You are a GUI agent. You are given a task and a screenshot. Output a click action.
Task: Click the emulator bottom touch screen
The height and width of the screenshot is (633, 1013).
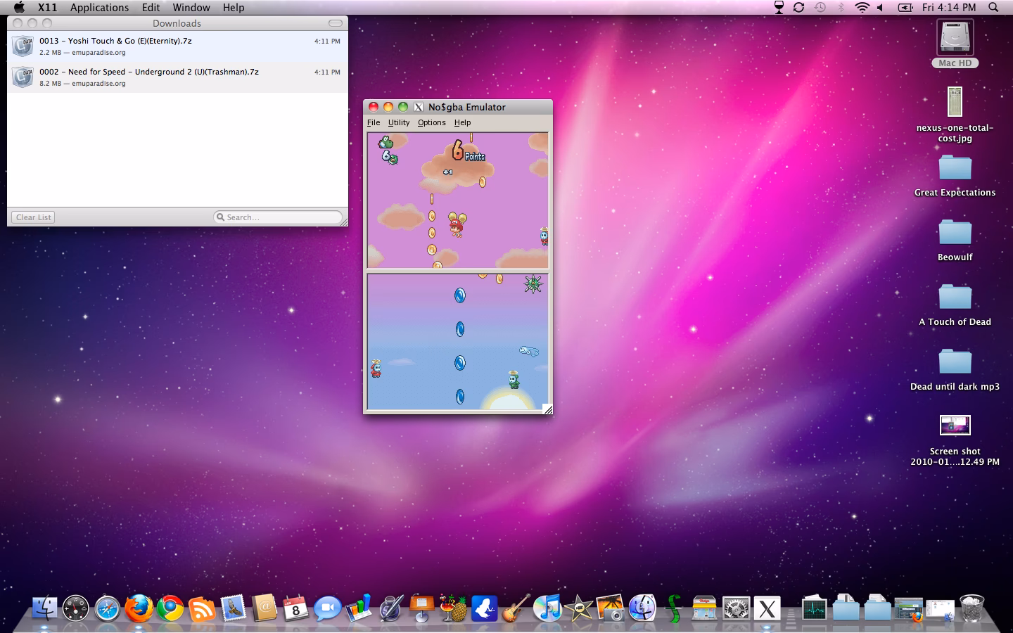pyautogui.click(x=457, y=342)
